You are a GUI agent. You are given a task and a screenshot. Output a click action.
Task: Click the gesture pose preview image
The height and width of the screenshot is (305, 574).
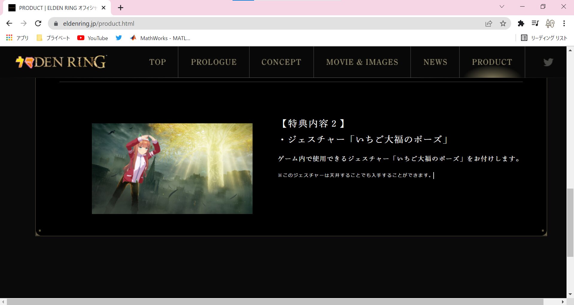(x=172, y=169)
